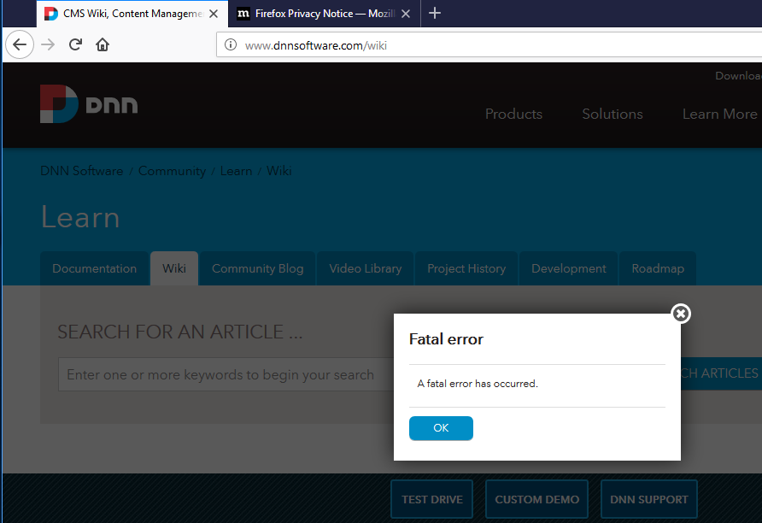Open the Products menu

point(513,114)
